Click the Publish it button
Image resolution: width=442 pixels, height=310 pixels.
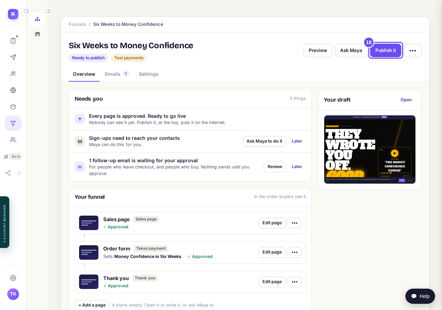tap(385, 51)
